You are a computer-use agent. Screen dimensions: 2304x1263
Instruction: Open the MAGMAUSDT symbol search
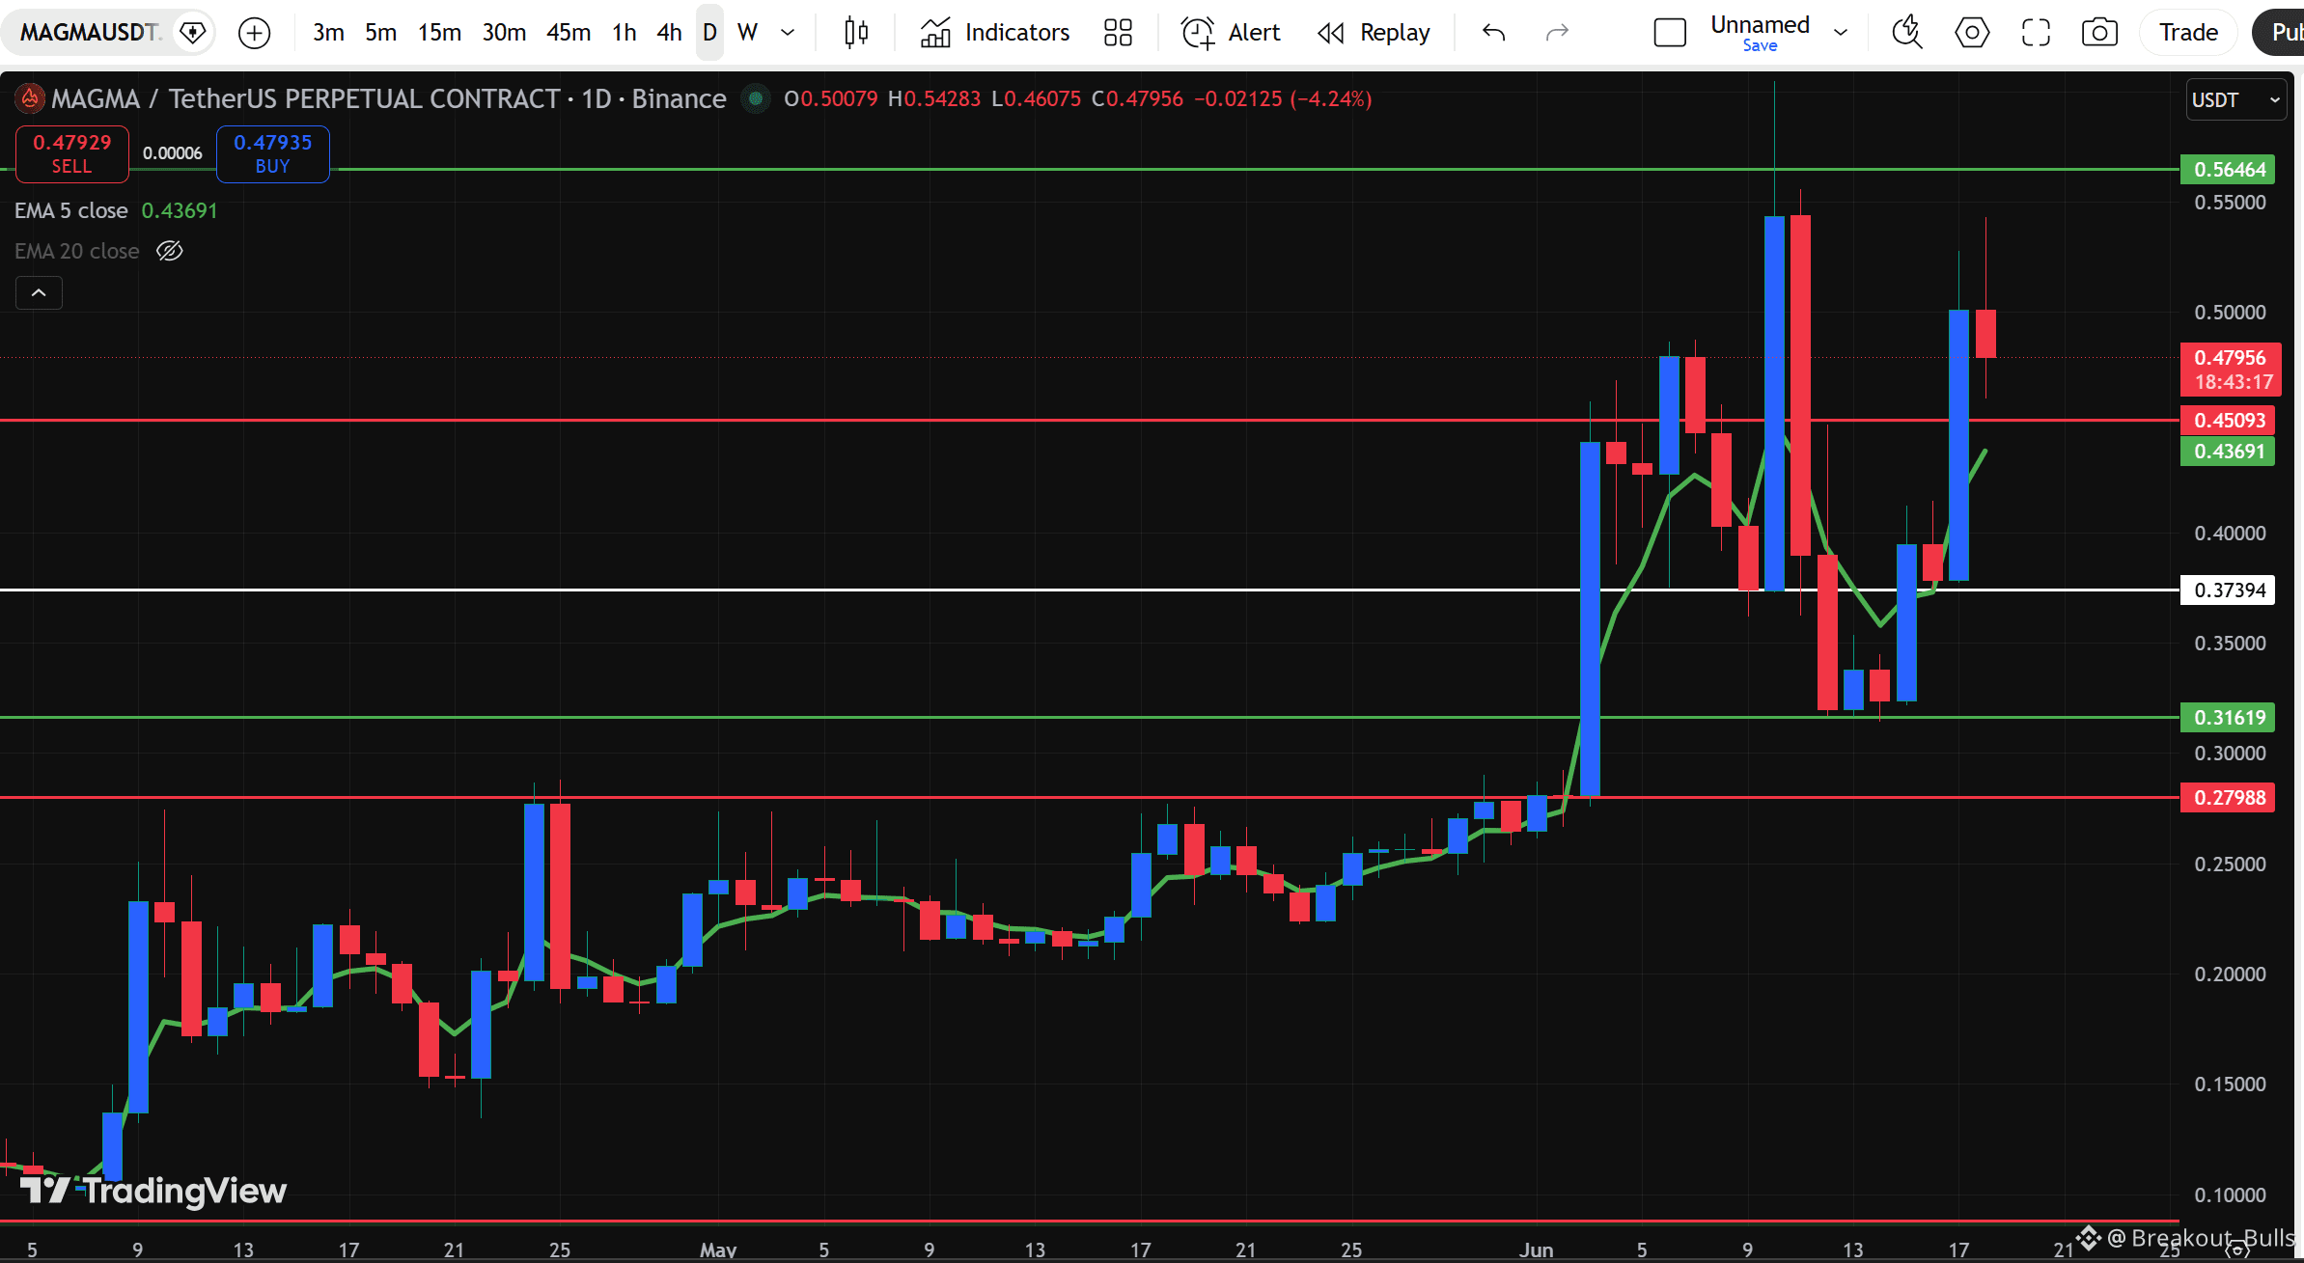click(90, 33)
